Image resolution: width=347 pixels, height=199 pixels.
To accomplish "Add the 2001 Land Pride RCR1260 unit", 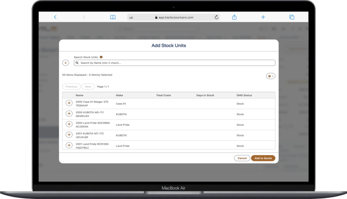I will (69, 145).
